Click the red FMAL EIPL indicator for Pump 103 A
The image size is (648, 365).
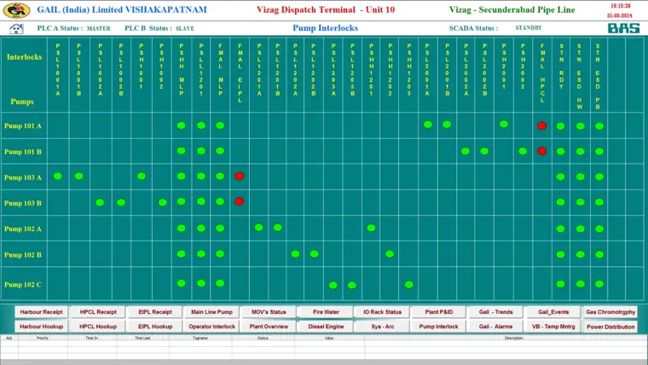tap(239, 176)
